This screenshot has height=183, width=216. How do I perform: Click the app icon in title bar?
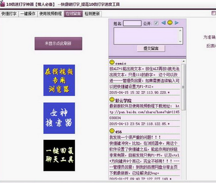3,4
